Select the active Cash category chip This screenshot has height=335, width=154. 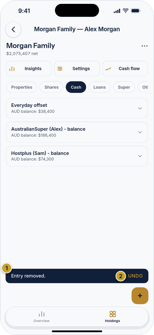[x=76, y=87]
